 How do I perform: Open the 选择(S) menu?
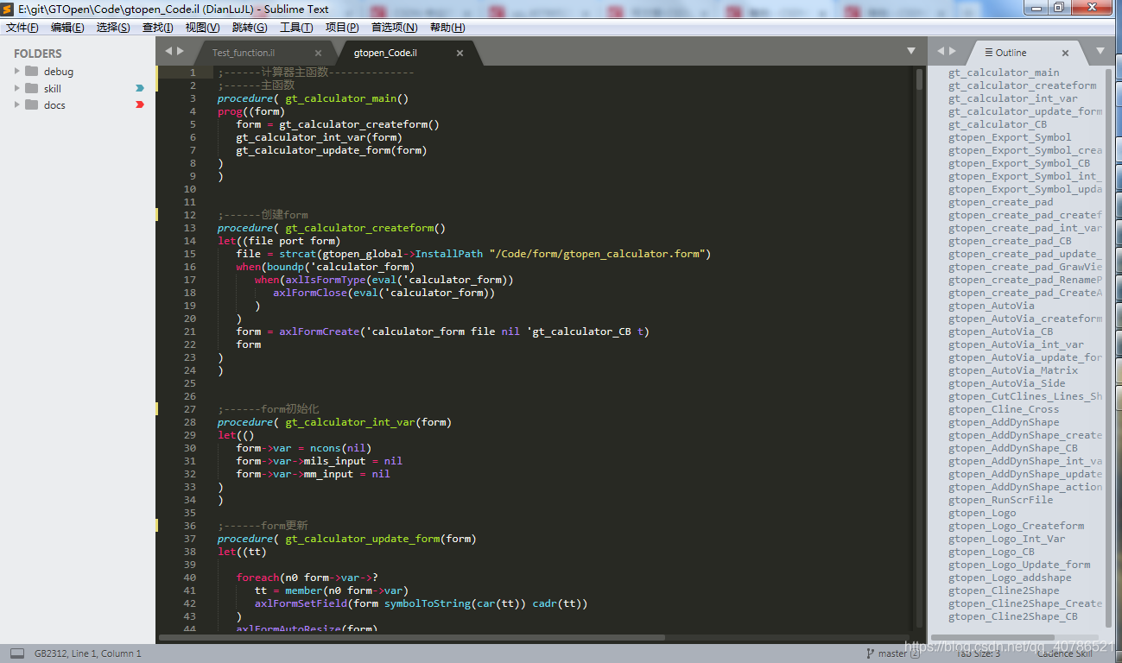[x=113, y=28]
